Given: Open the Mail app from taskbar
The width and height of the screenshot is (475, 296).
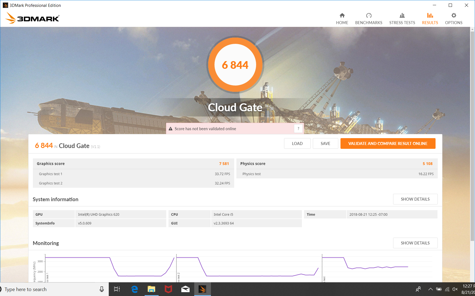Looking at the screenshot, I should point(185,289).
